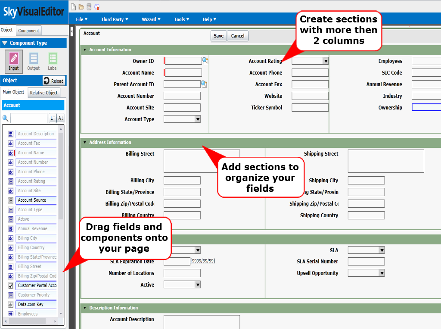This screenshot has height=331, width=441.
Task: Click the Reload button in the Object panel
Action: click(54, 81)
